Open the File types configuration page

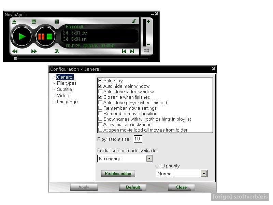pos(67,83)
